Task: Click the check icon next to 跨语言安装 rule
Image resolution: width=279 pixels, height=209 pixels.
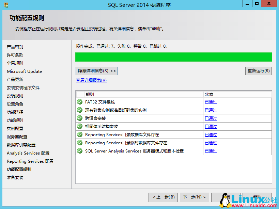Action: pyautogui.click(x=79, y=118)
